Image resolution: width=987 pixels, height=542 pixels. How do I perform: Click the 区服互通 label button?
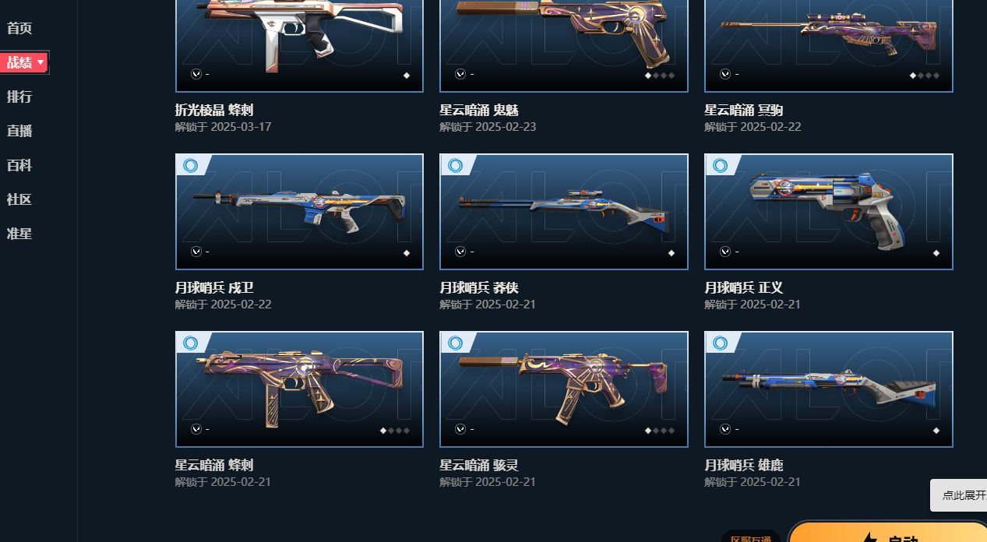pyautogui.click(x=751, y=537)
